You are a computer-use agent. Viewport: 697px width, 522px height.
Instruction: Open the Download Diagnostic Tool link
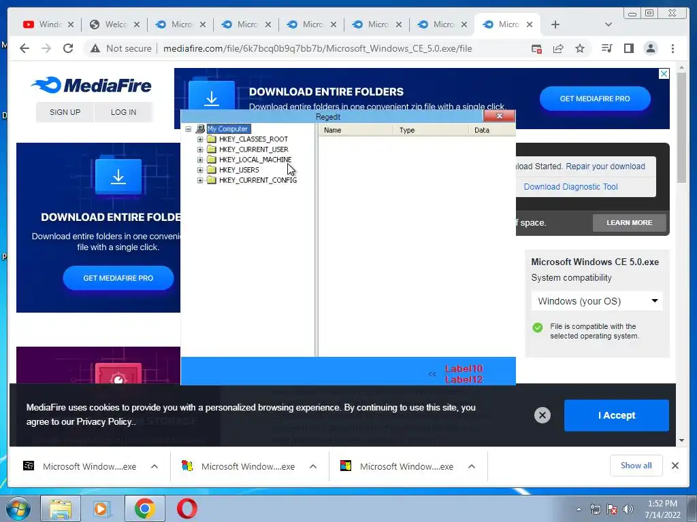(x=571, y=187)
